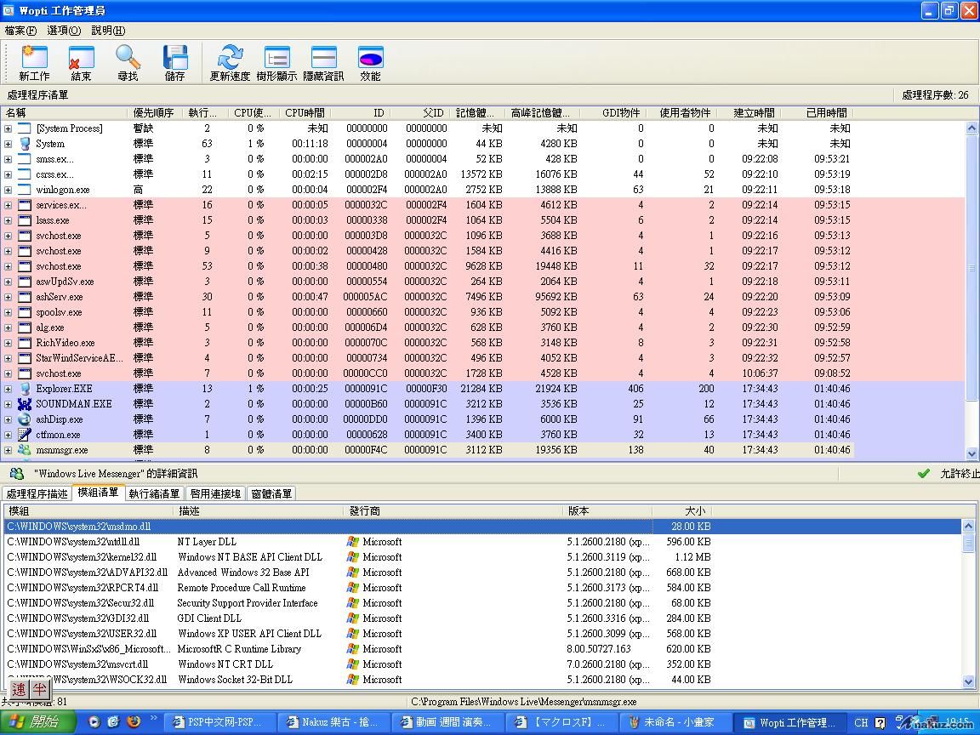Sort by 優先順序 column header

[153, 112]
